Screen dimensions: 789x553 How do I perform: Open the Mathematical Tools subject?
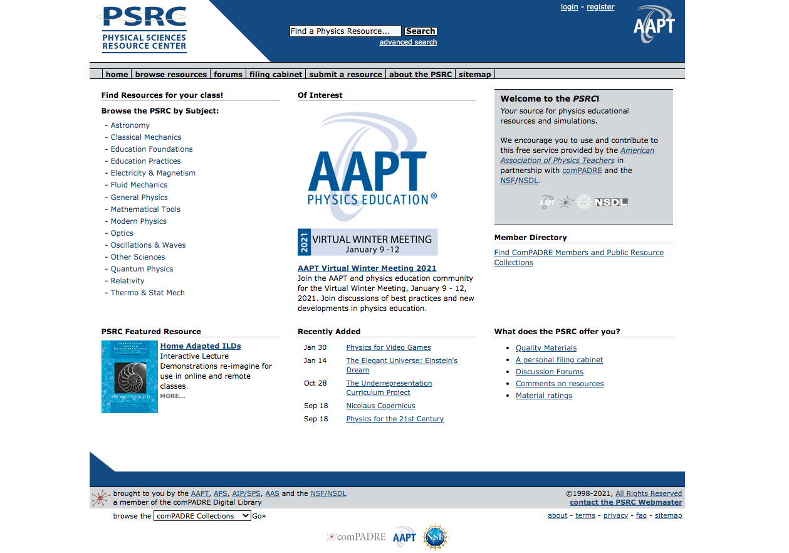point(145,209)
